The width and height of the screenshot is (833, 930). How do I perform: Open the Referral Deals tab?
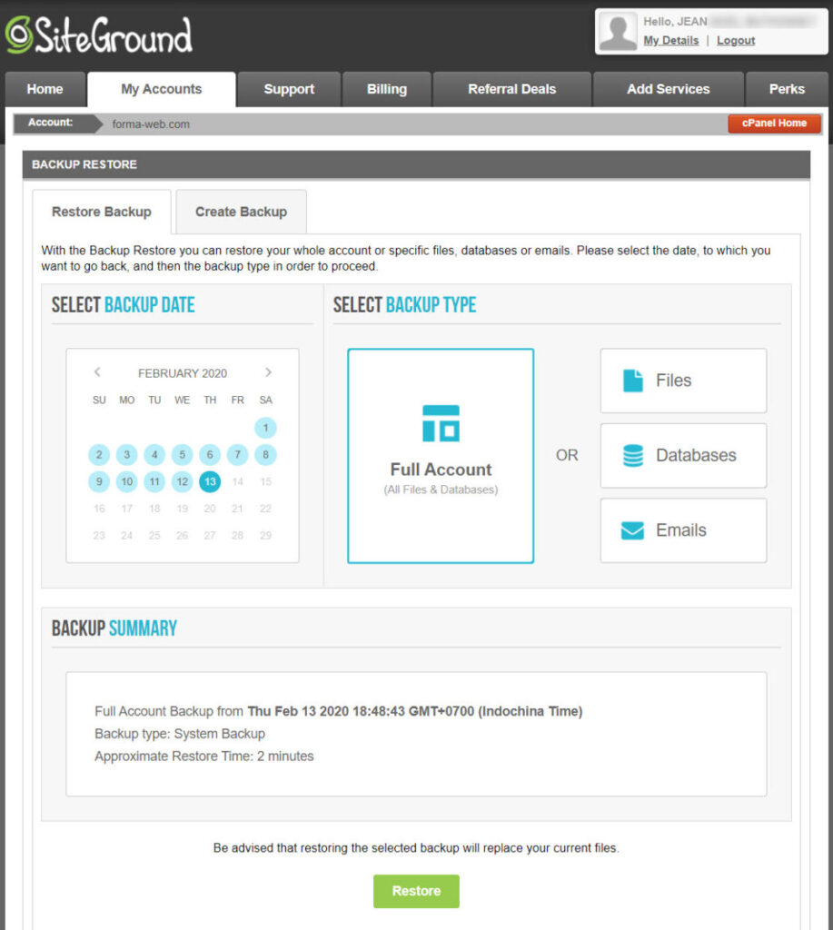[512, 90]
